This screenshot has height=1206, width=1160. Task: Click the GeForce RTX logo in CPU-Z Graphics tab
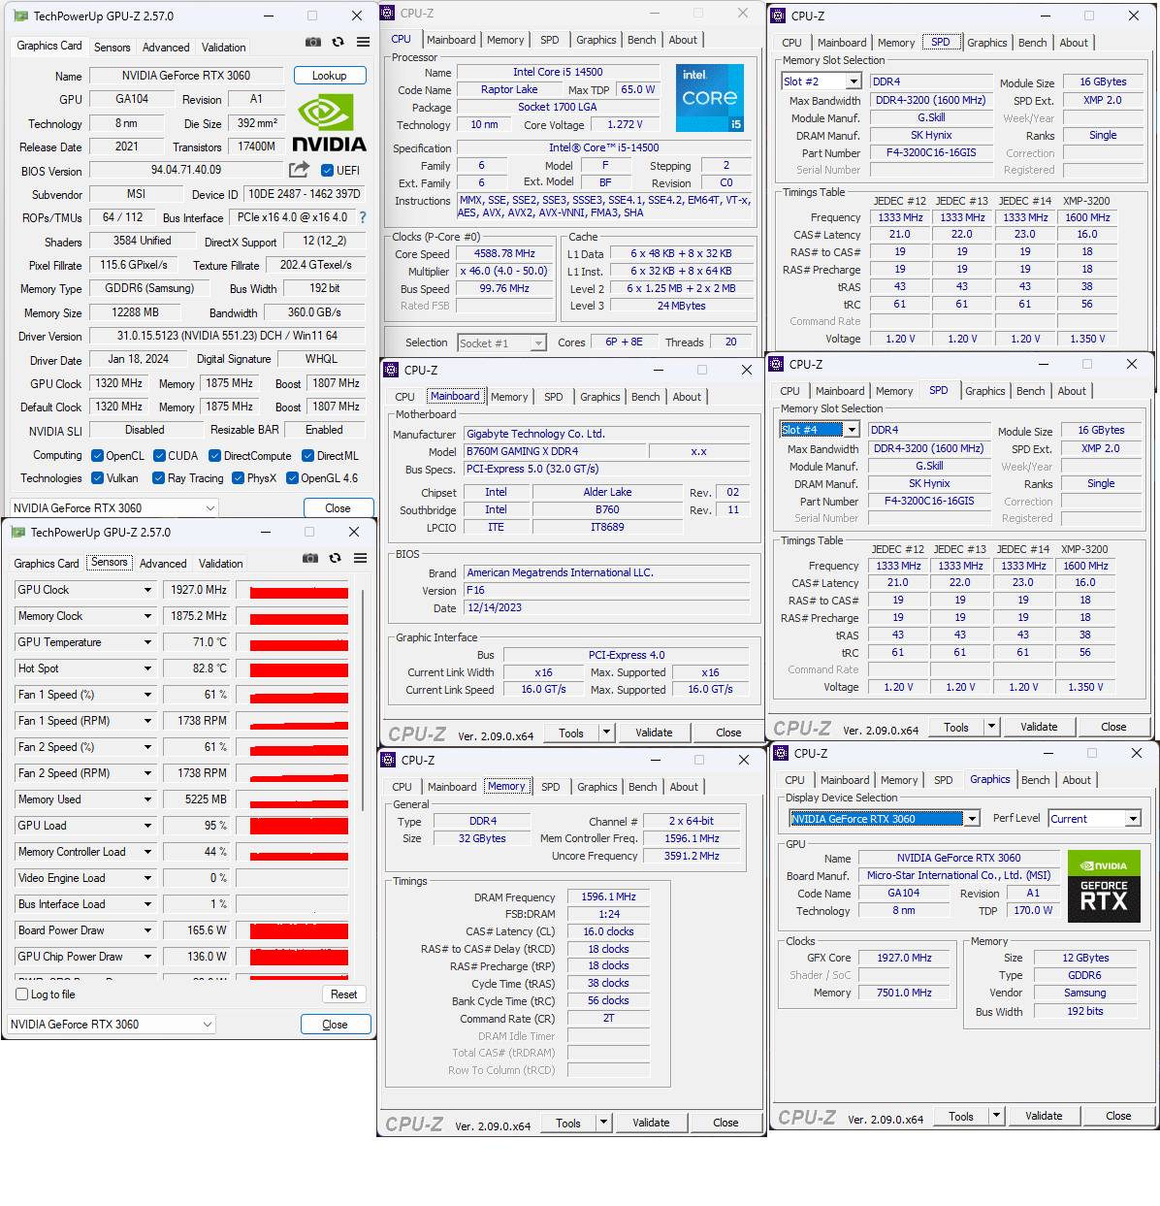pyautogui.click(x=1104, y=886)
